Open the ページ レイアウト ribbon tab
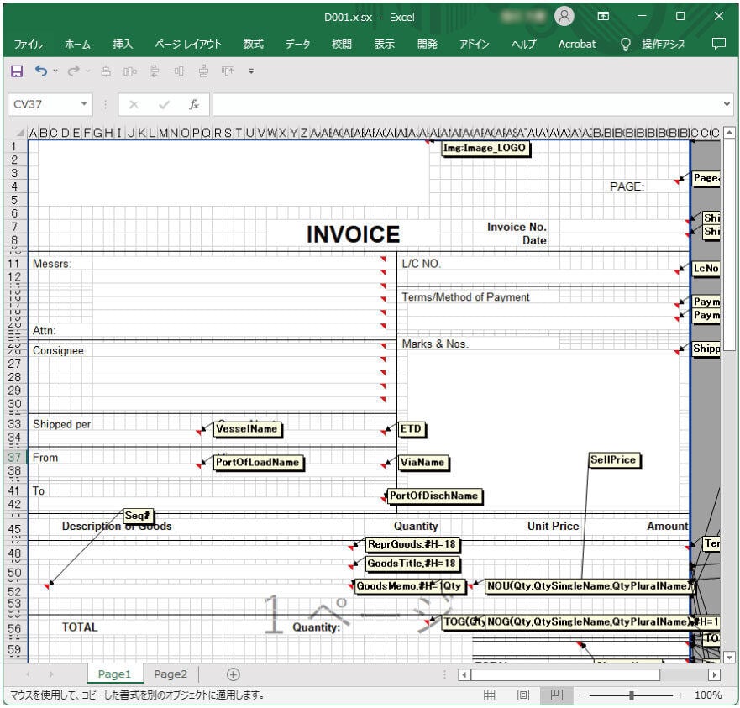 coord(188,45)
